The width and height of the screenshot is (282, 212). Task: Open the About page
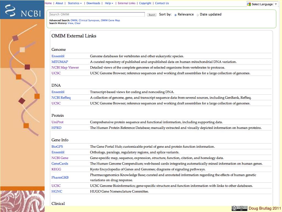pyautogui.click(x=59, y=3)
